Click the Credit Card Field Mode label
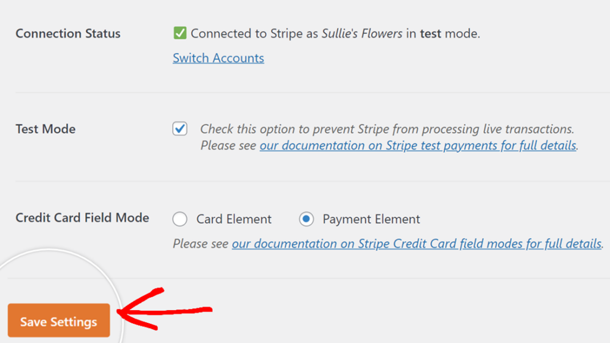Screen dimensions: 610x343 click(82, 217)
